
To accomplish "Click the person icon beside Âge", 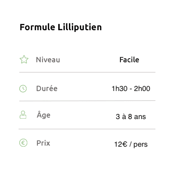I will tap(23, 115).
